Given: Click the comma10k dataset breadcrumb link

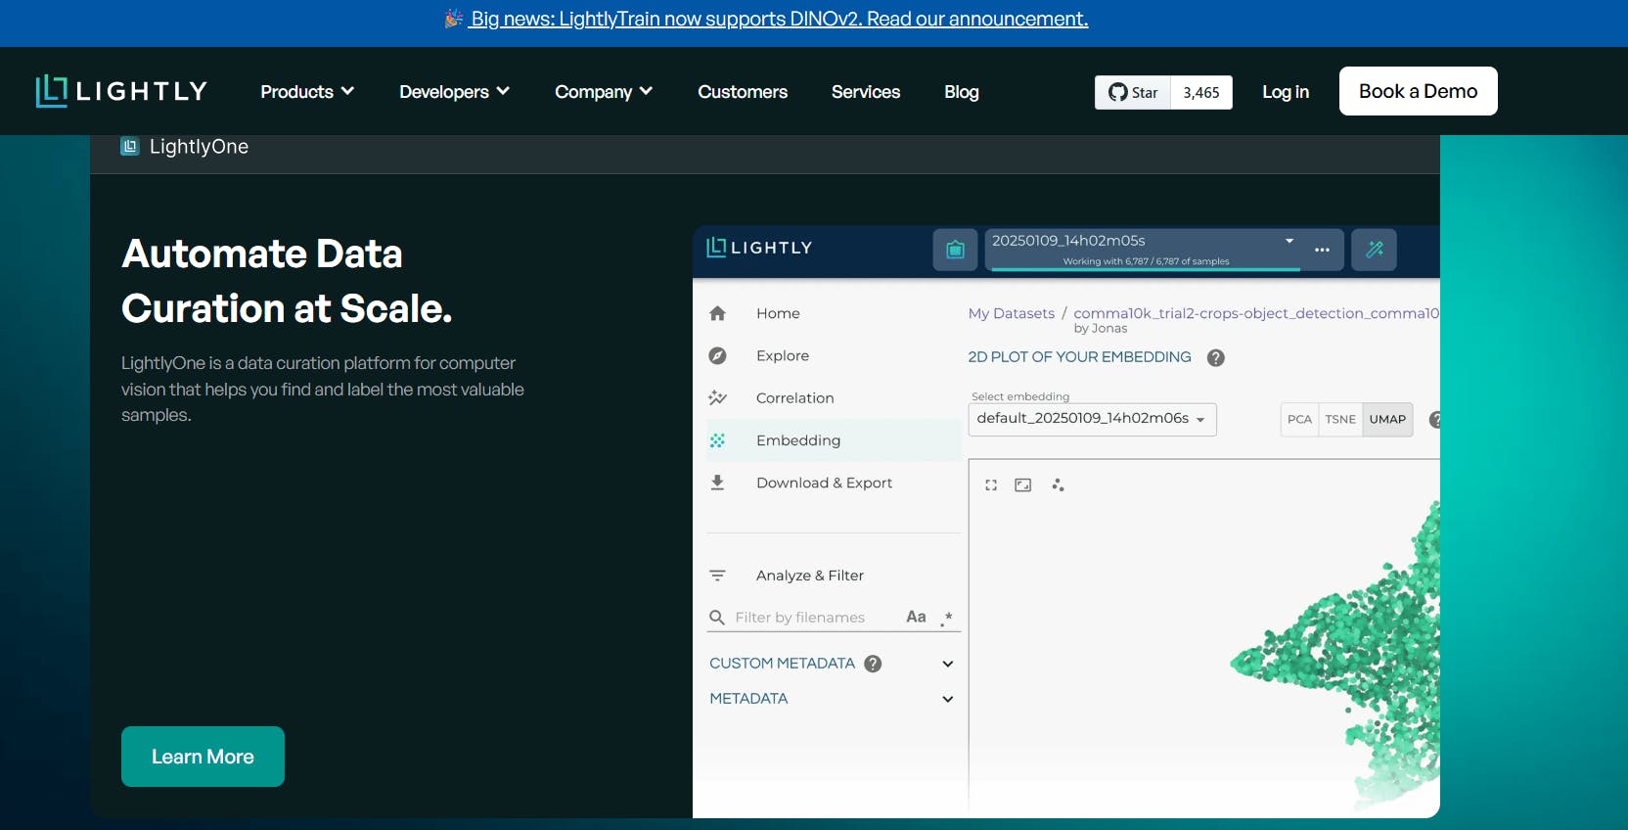Looking at the screenshot, I should click(x=1256, y=313).
